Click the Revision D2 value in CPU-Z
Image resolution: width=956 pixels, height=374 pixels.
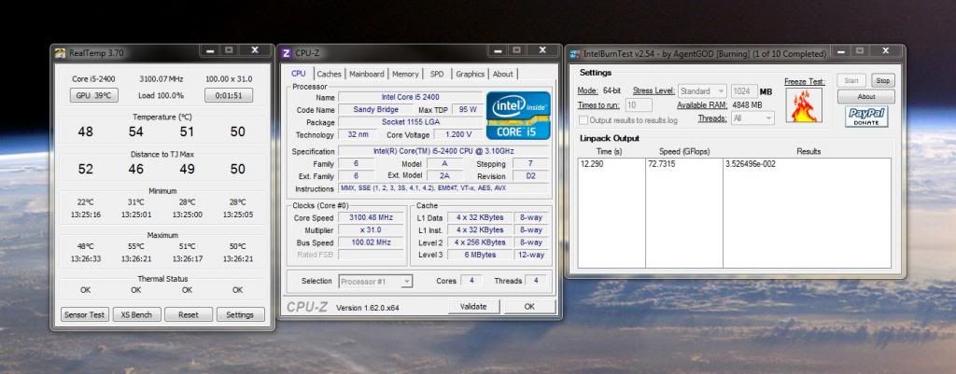pos(531,176)
